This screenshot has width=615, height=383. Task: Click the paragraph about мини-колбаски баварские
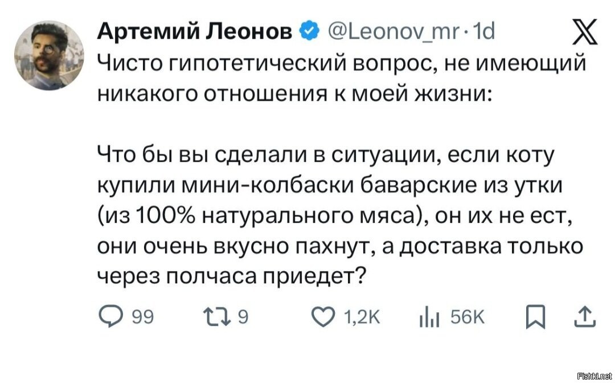pos(340,216)
